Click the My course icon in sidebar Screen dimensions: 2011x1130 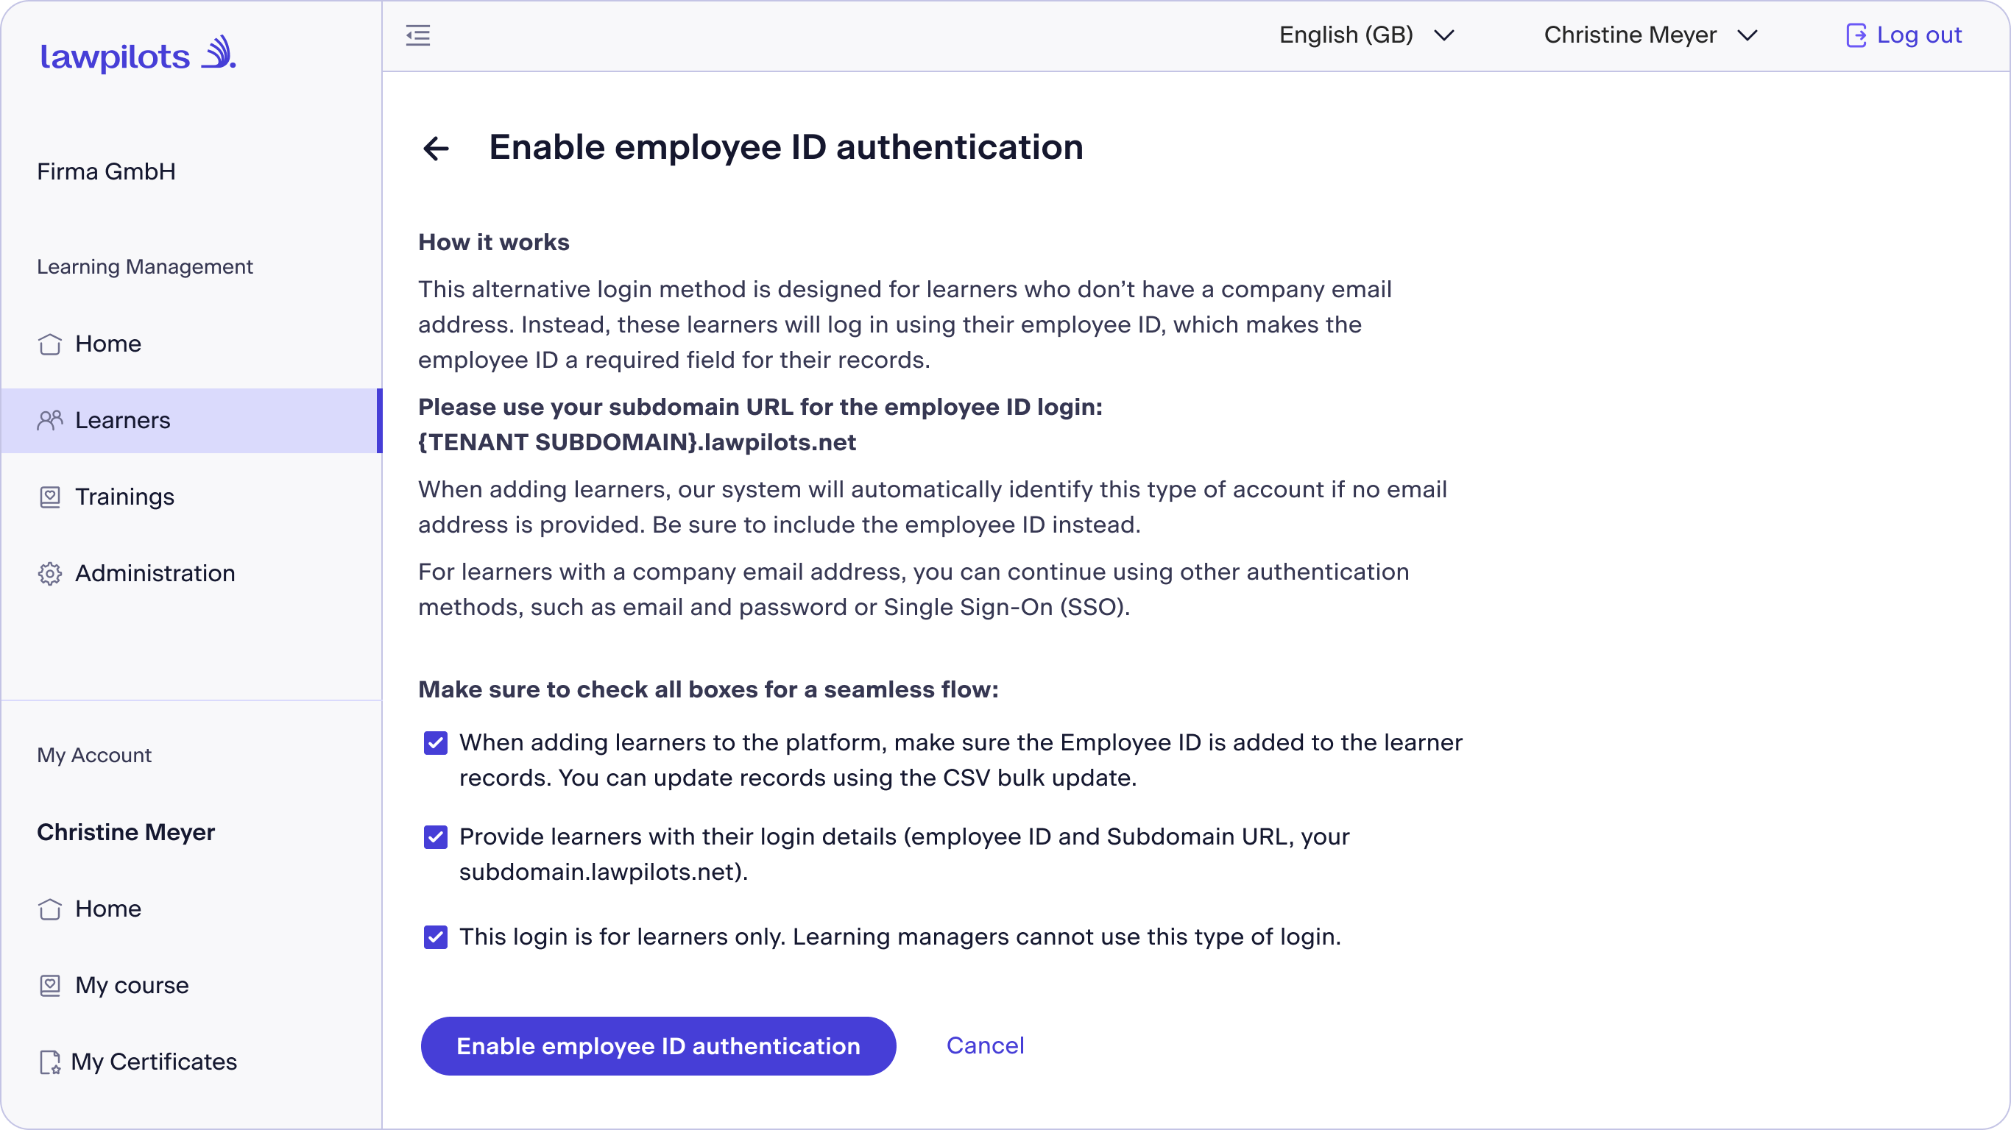coord(50,986)
